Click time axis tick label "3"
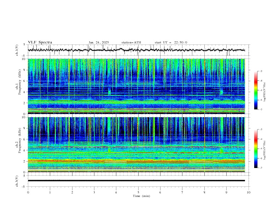Screen dimensions: 280x216 94,192
